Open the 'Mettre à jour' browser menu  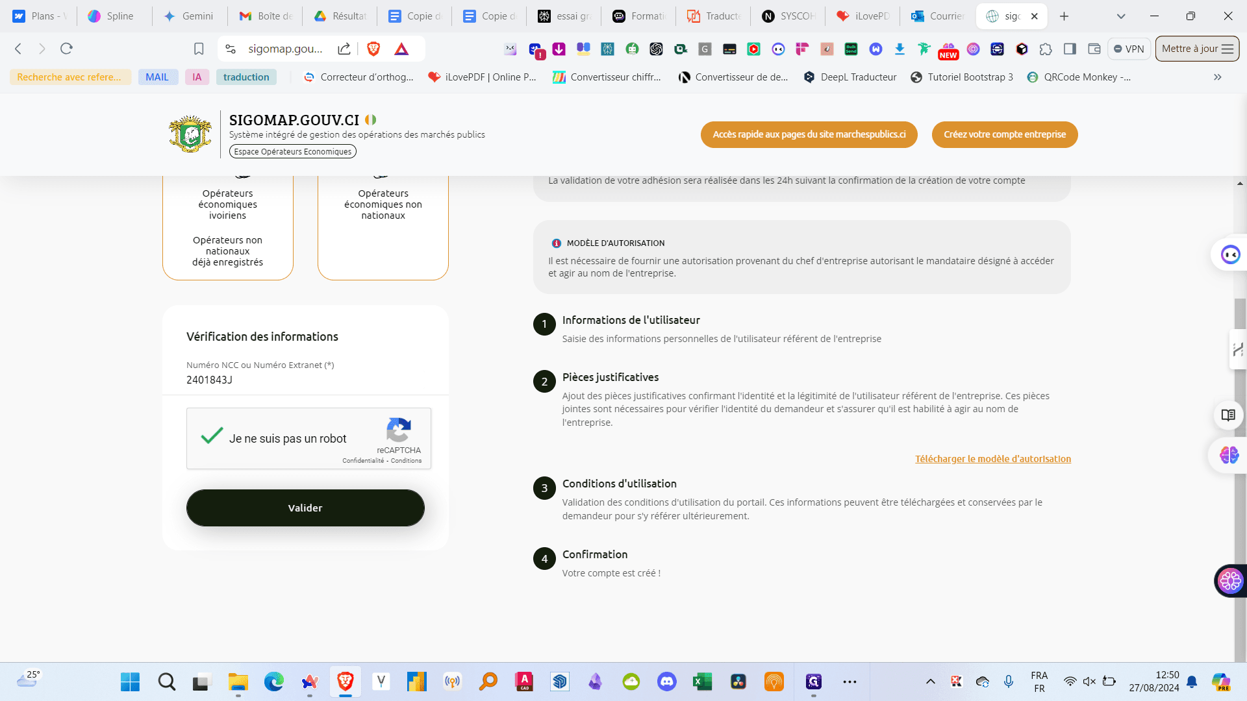coord(1197,49)
